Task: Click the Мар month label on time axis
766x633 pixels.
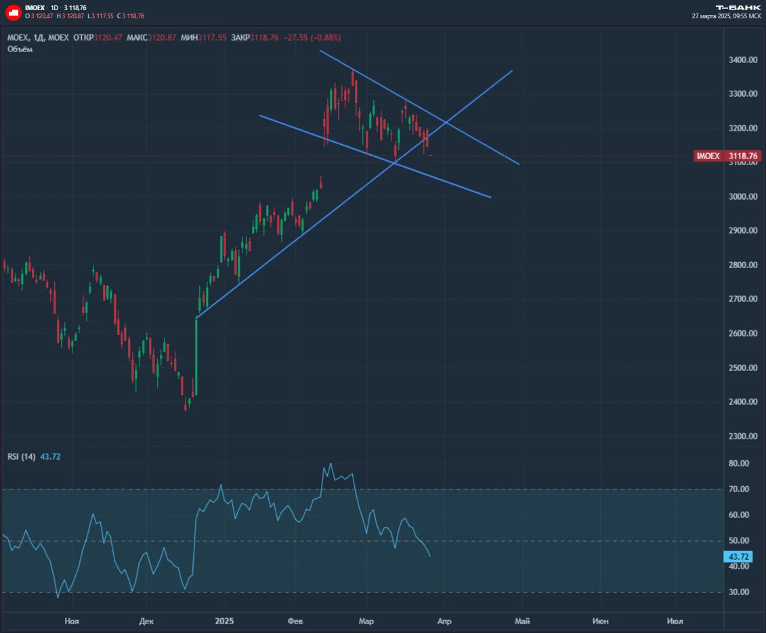Action: tap(366, 621)
